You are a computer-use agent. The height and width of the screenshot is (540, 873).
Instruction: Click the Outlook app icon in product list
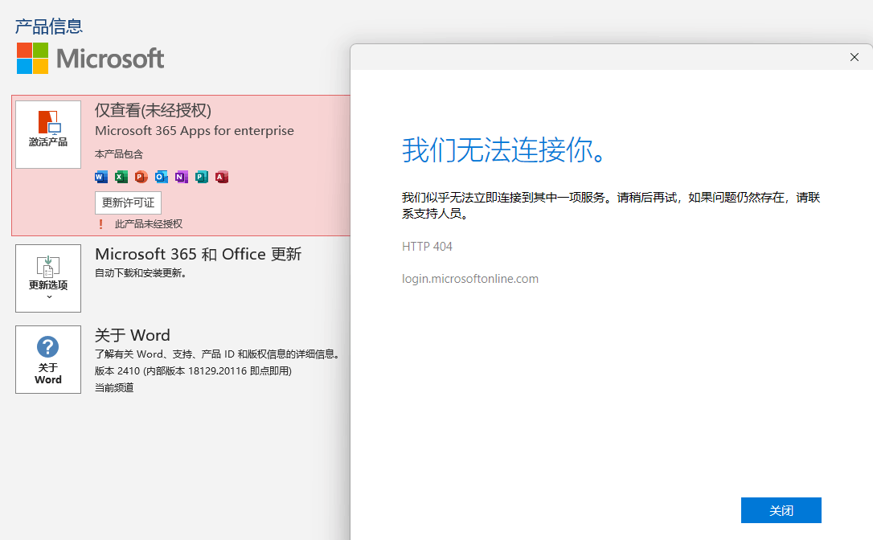(162, 177)
